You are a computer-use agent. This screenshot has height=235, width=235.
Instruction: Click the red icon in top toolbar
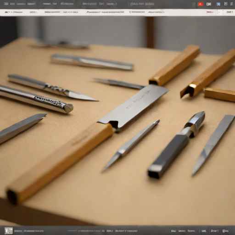point(201,4)
